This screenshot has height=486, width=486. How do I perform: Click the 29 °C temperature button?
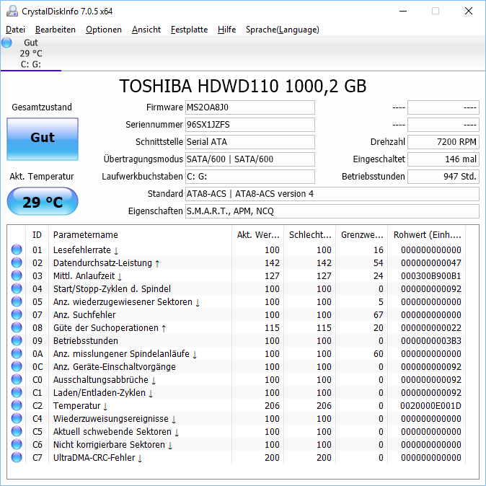pyautogui.click(x=43, y=201)
